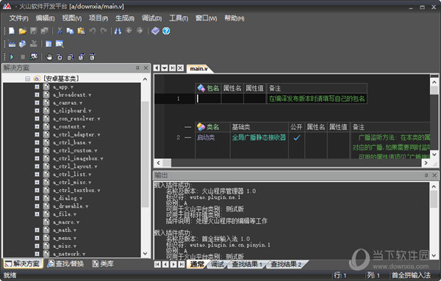
Task: Start running with the green Play icon
Action: coord(12,57)
